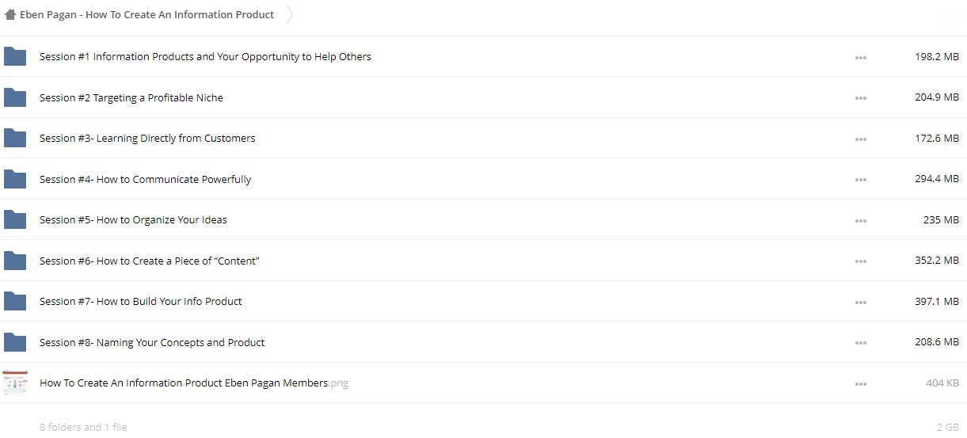967x438 pixels.
Task: Open more options for Session #1 folder
Action: (861, 58)
